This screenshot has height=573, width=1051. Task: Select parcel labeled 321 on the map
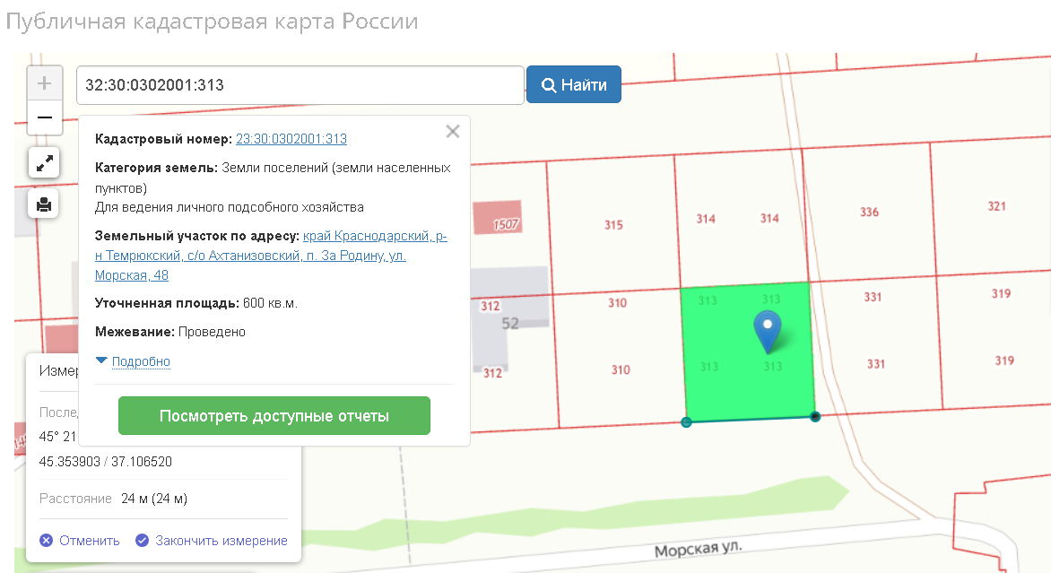tap(996, 206)
